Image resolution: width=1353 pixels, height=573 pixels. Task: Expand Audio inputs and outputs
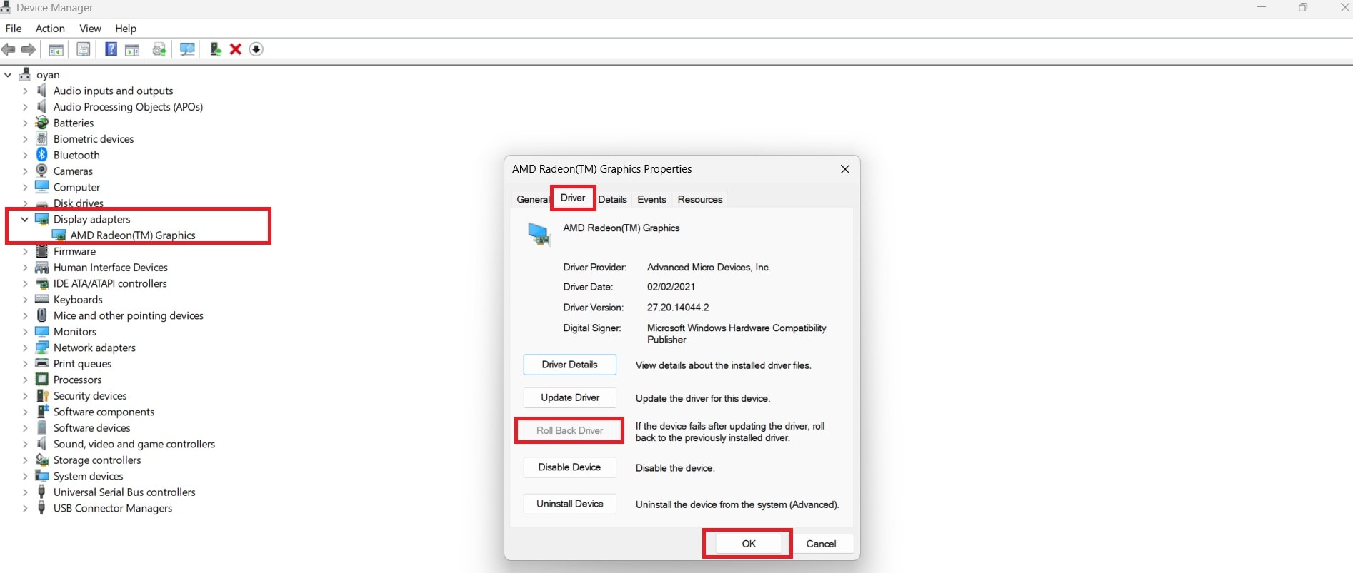tap(25, 91)
